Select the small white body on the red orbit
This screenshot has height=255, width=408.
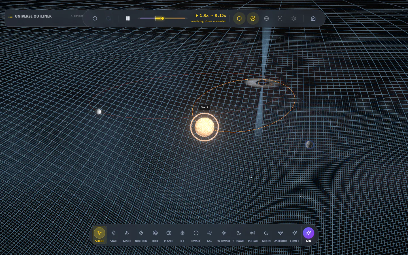pos(99,112)
